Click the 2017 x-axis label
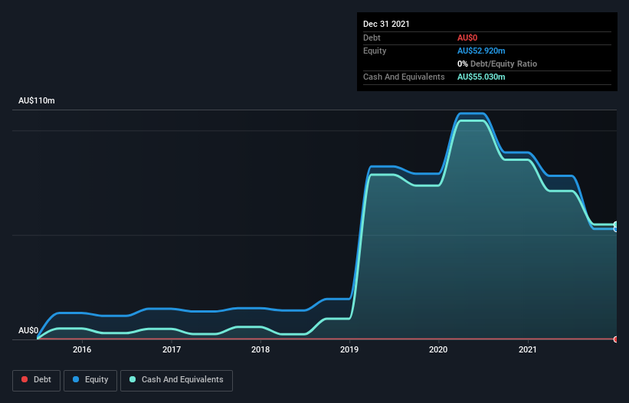Viewport: 629px width, 403px height. (172, 349)
